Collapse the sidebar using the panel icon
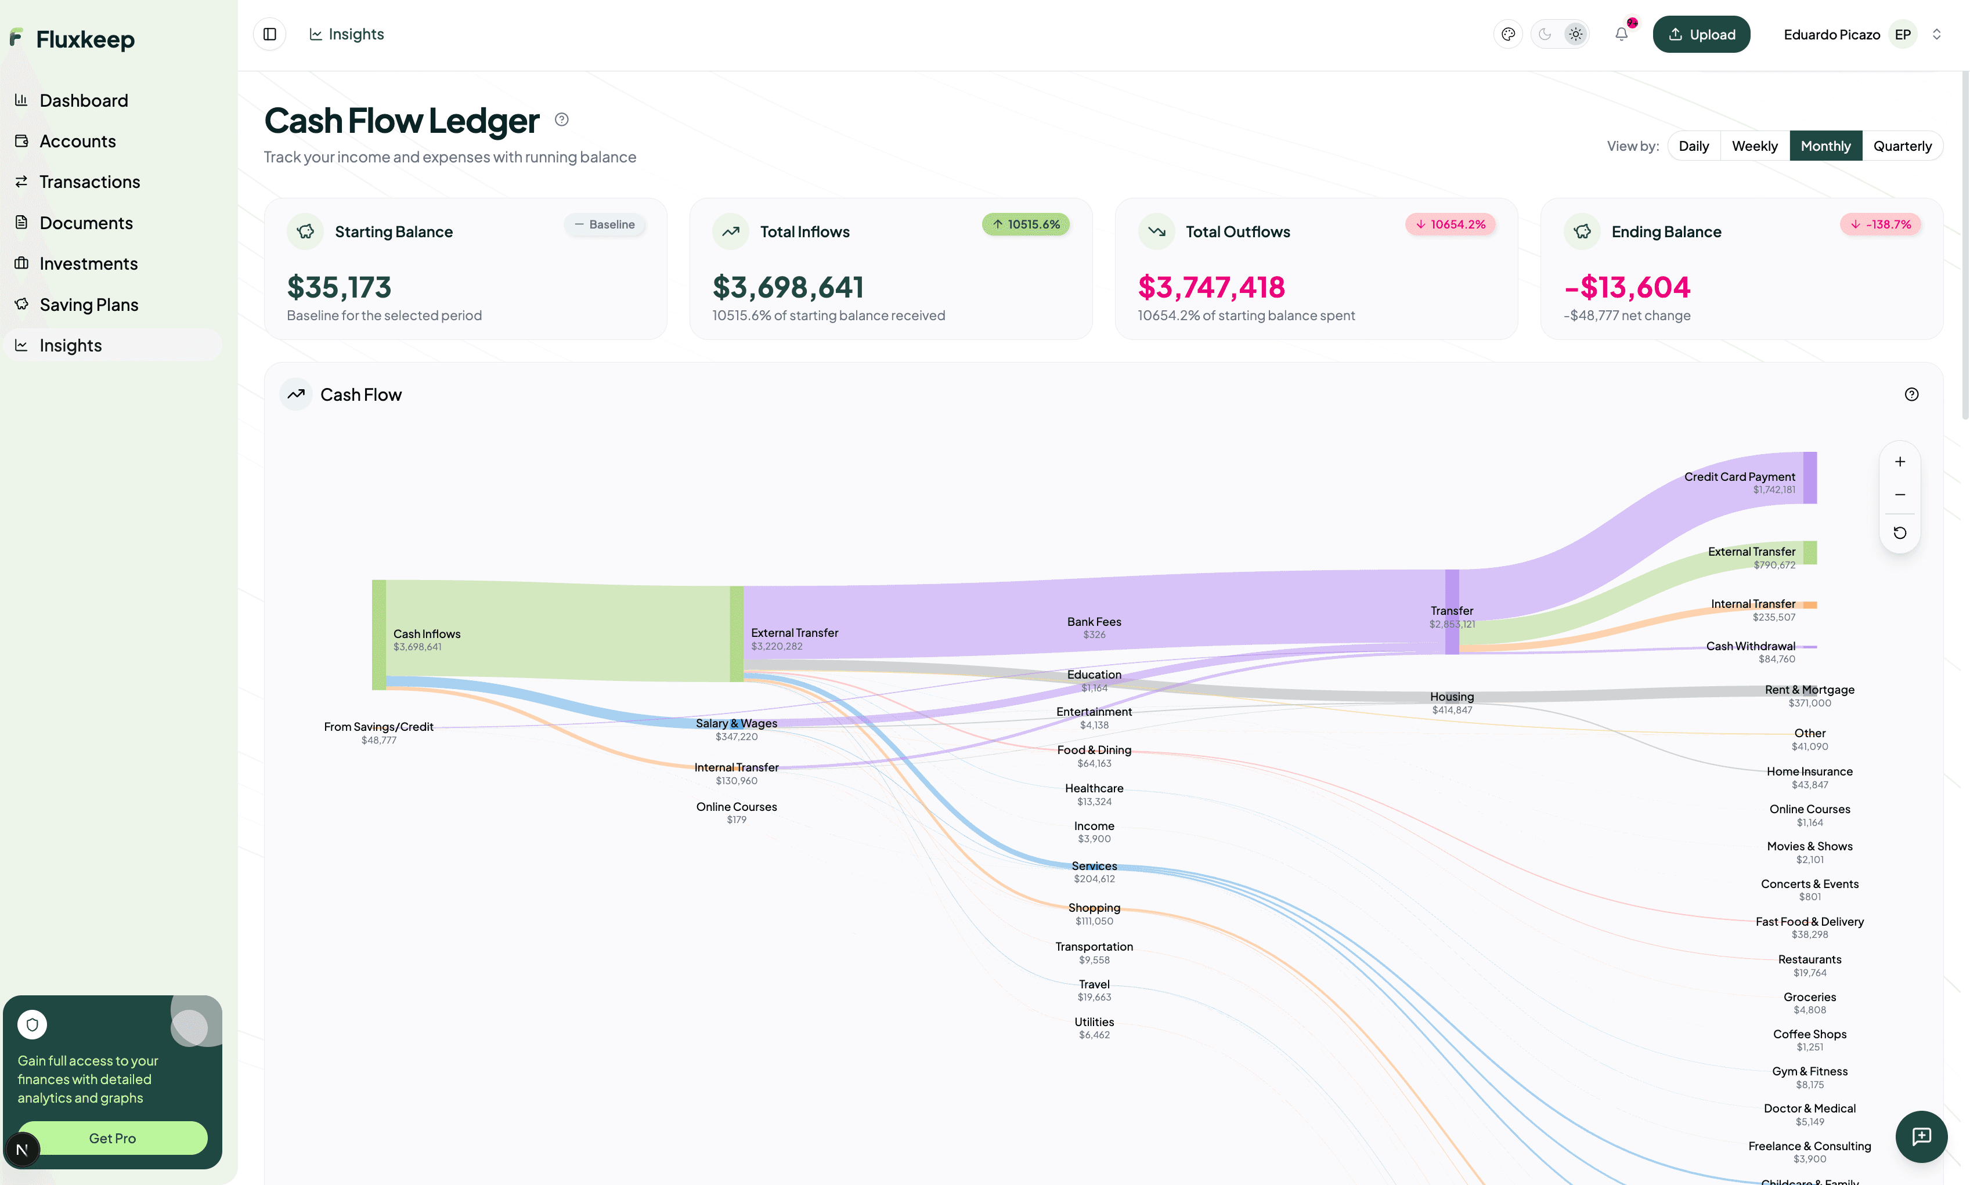The width and height of the screenshot is (1970, 1185). [269, 34]
